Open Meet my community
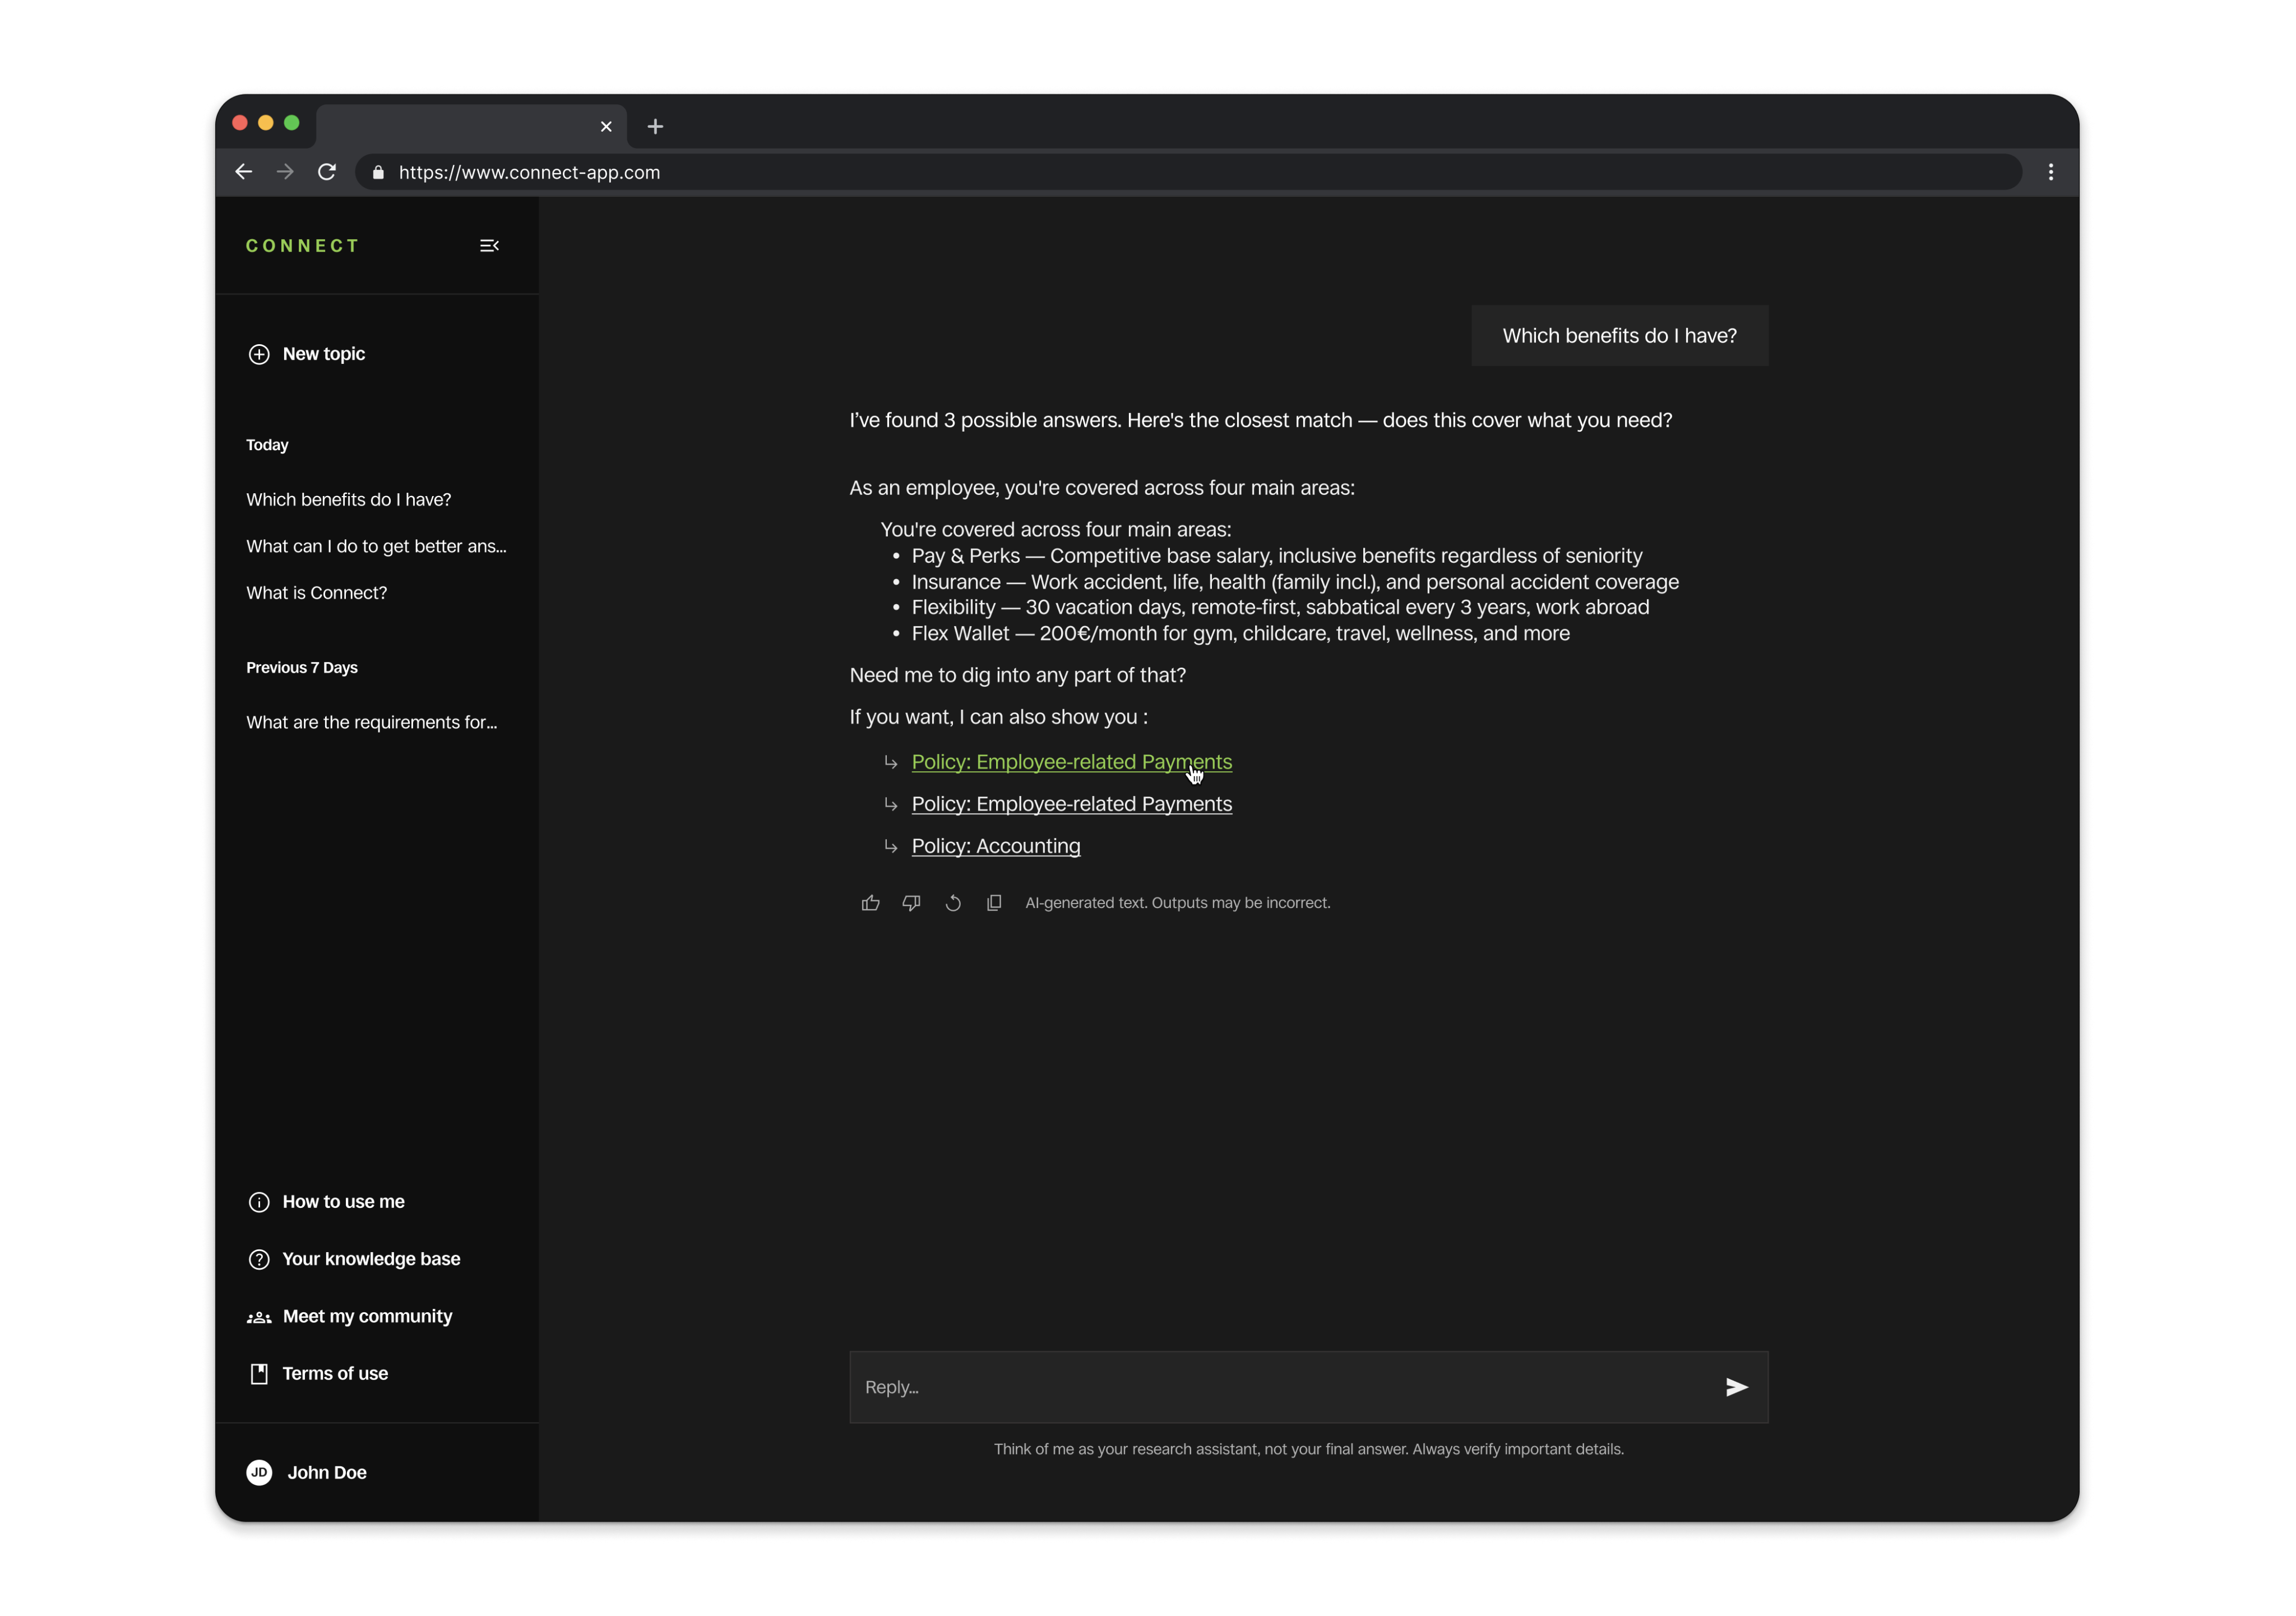The height and width of the screenshot is (1616, 2296). [x=350, y=1317]
